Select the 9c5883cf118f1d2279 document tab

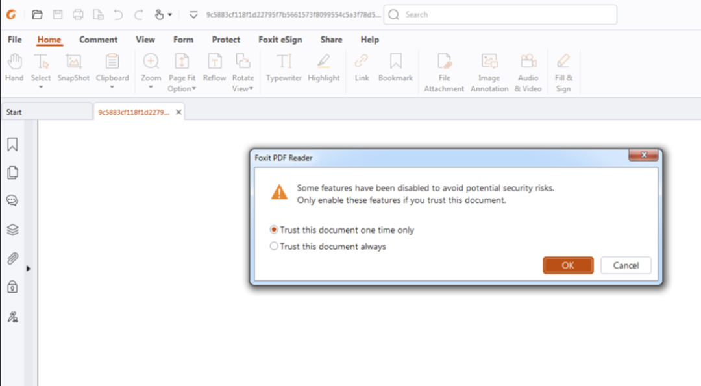tap(134, 112)
